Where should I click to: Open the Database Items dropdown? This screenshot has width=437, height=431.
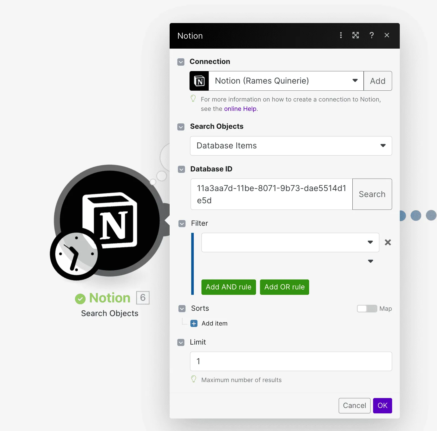(x=291, y=146)
